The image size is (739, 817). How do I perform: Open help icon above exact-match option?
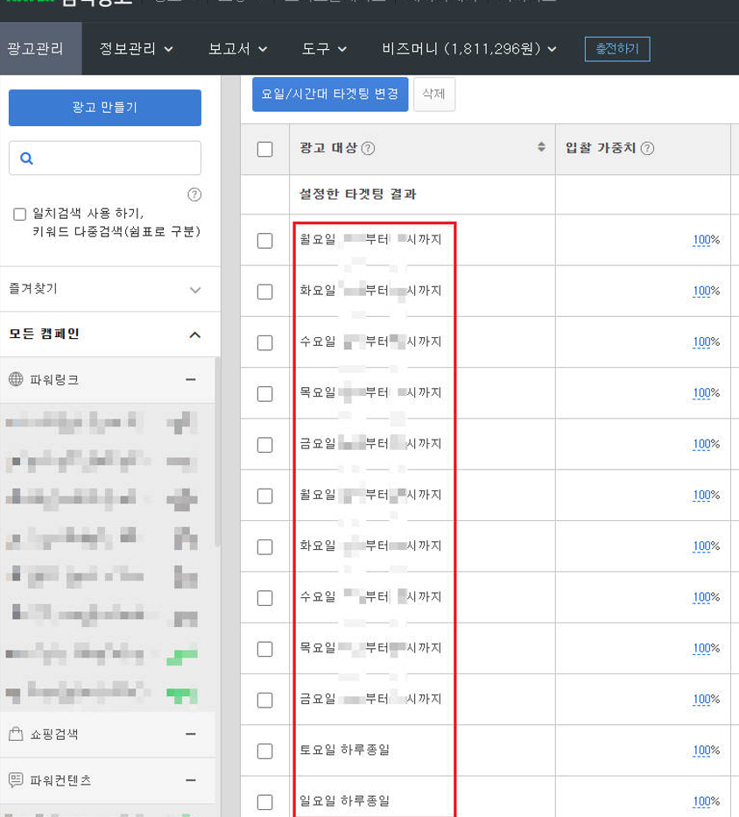coord(194,195)
